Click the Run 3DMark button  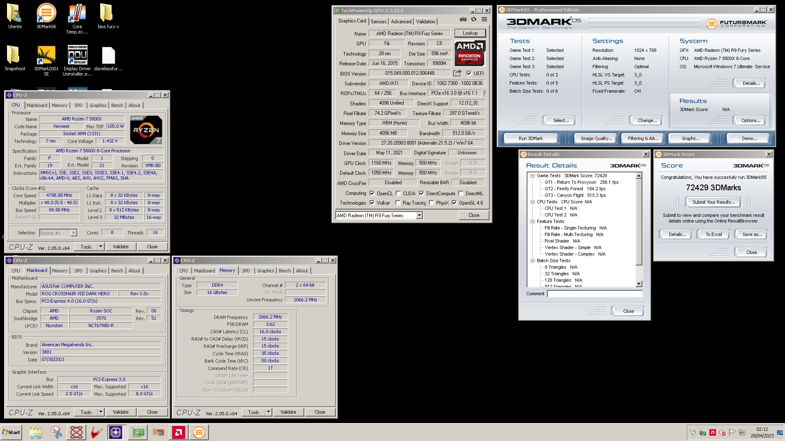pos(531,138)
